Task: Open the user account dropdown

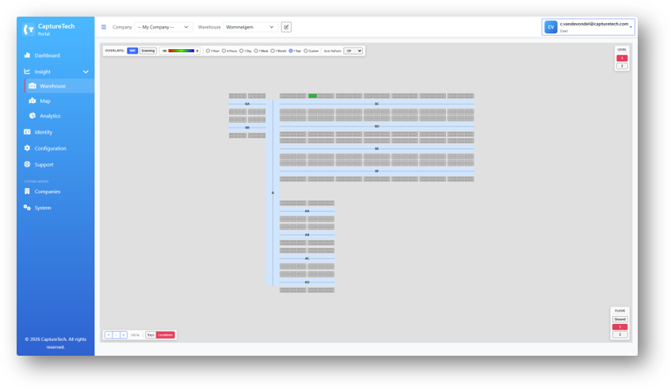Action: [588, 27]
